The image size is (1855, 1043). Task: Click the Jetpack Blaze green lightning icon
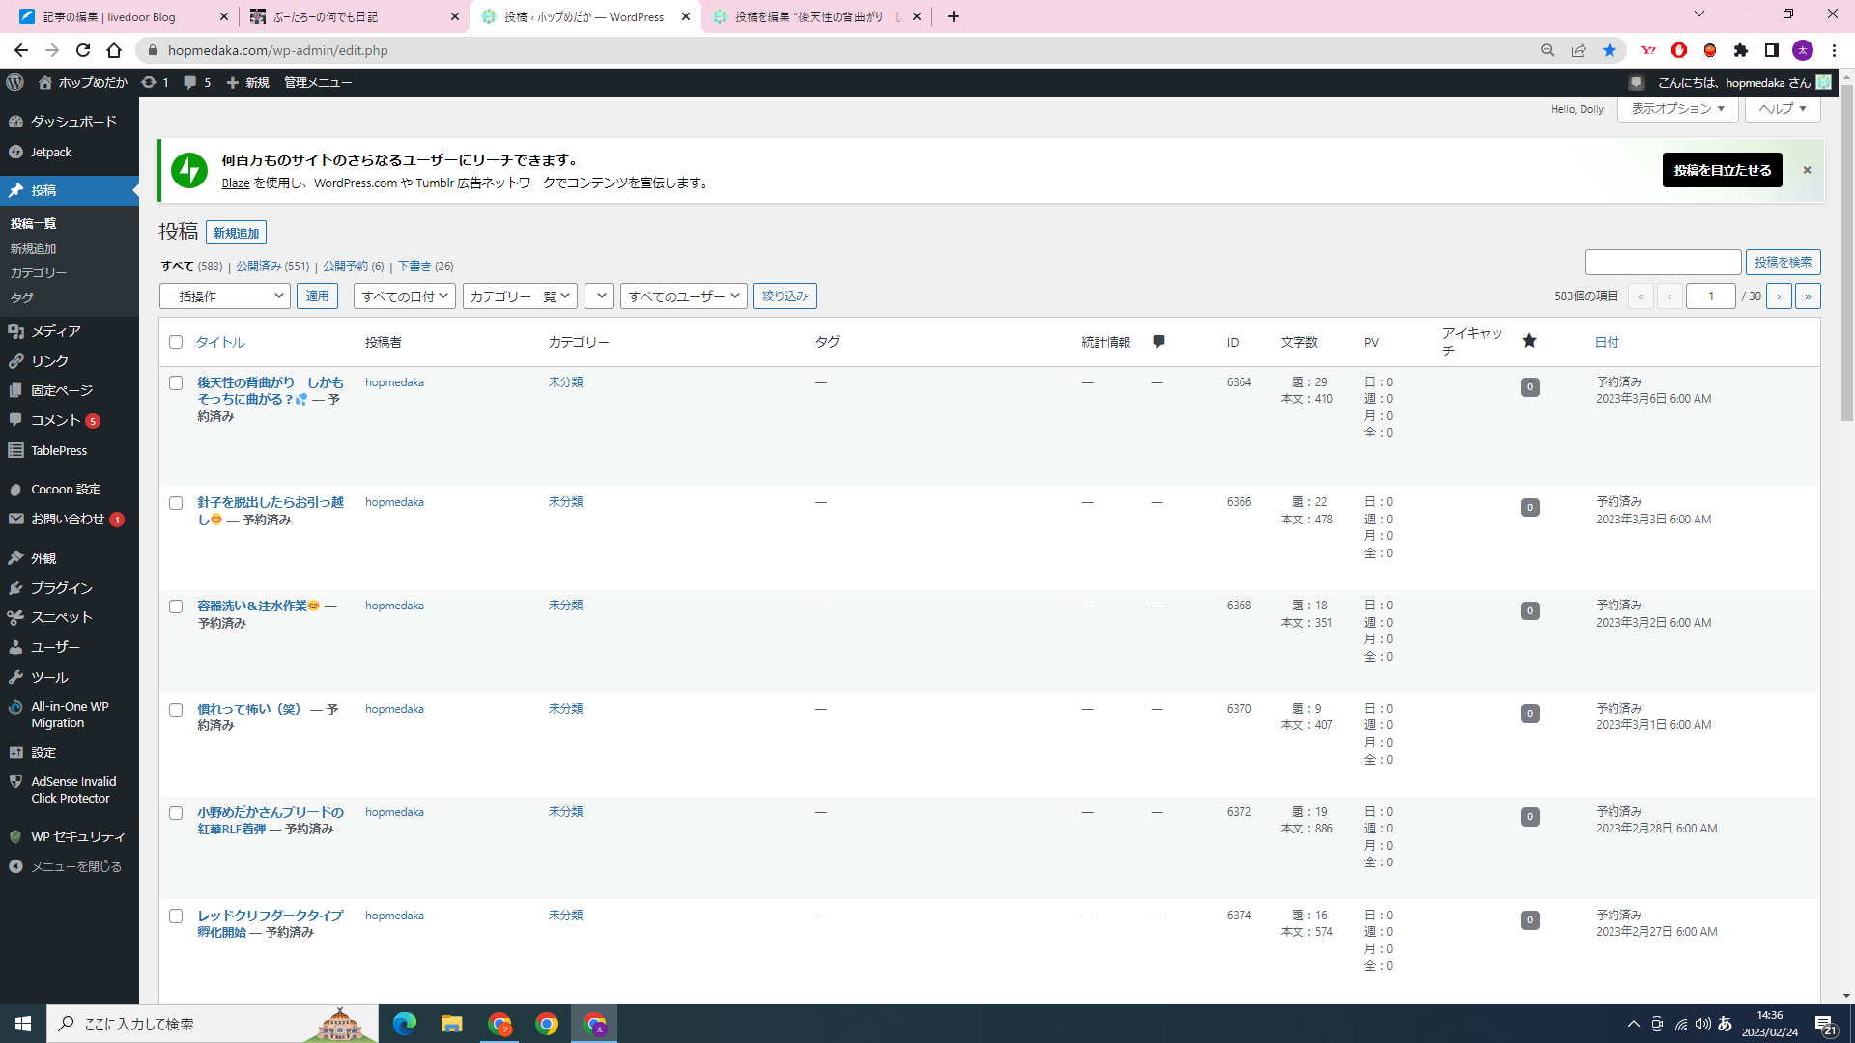coord(189,170)
